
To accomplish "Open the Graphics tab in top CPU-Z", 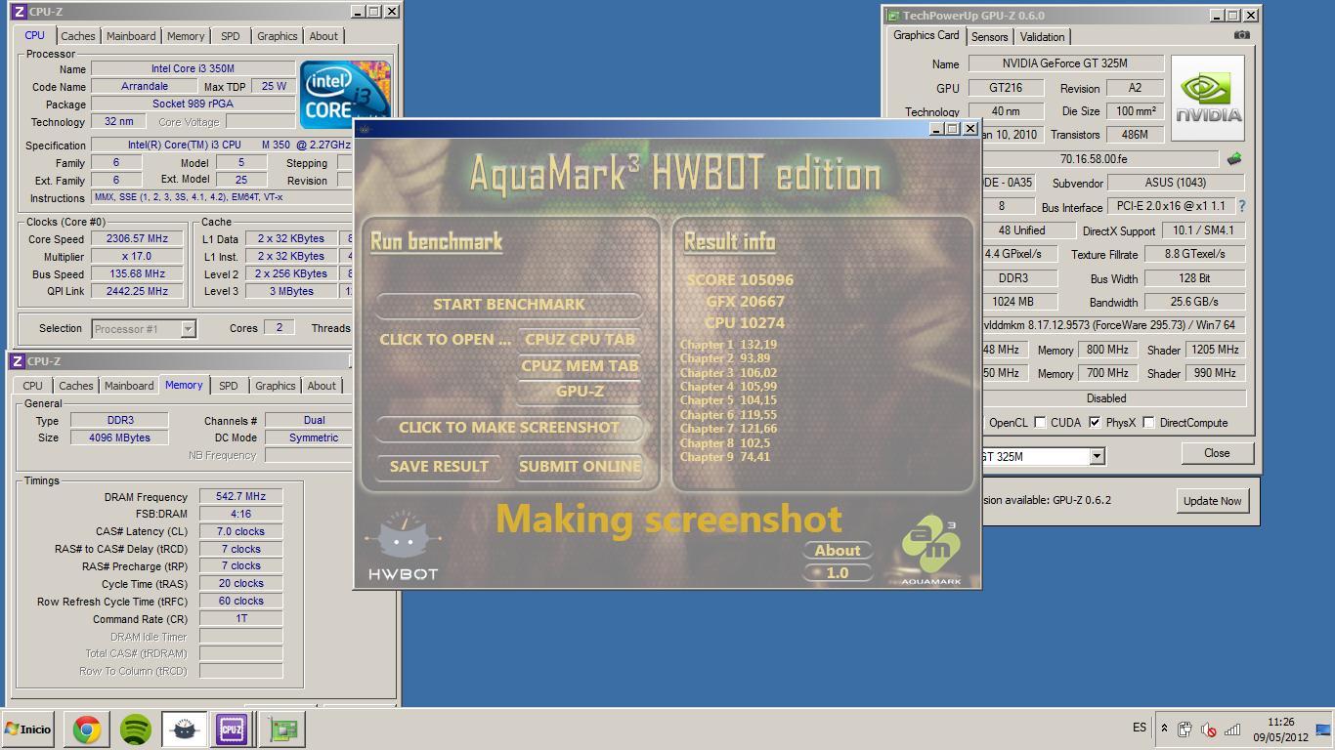I will tap(277, 36).
